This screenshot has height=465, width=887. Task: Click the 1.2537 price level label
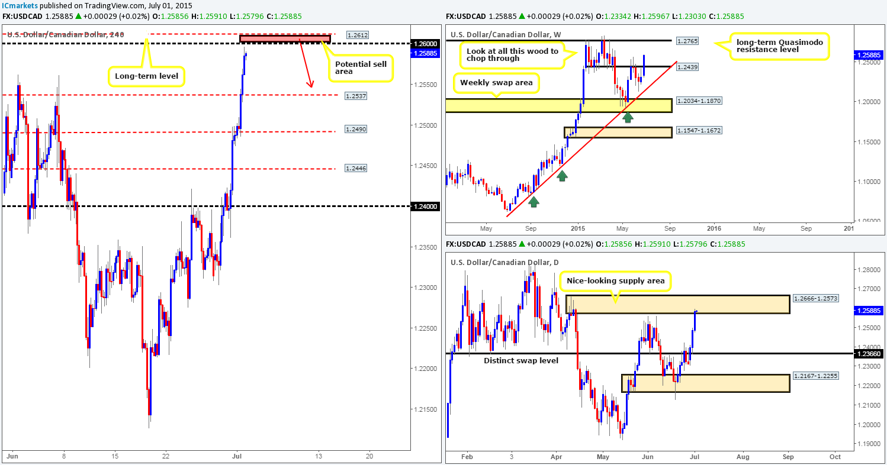pyautogui.click(x=356, y=95)
